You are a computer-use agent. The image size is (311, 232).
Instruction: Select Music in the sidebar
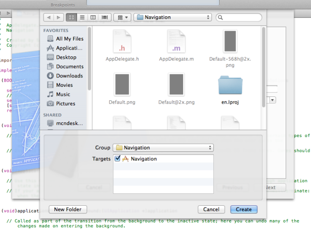(x=58, y=94)
